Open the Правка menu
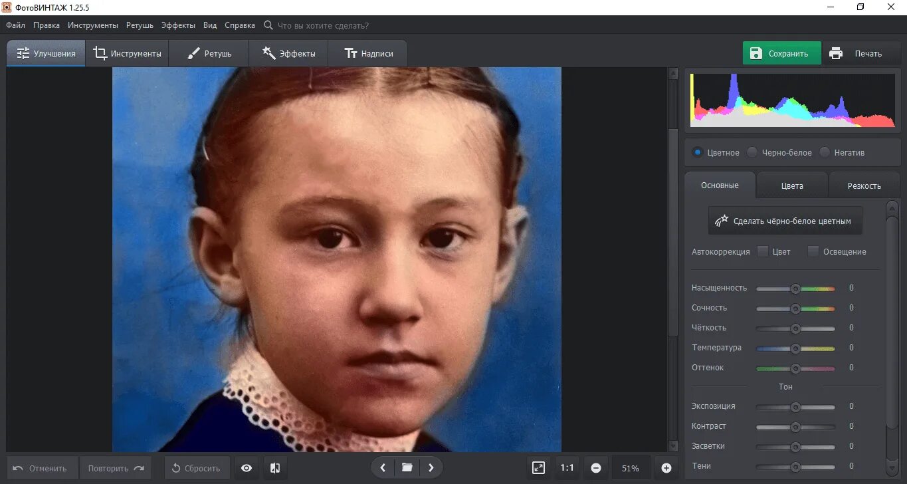Viewport: 907px width, 484px height. pos(47,25)
